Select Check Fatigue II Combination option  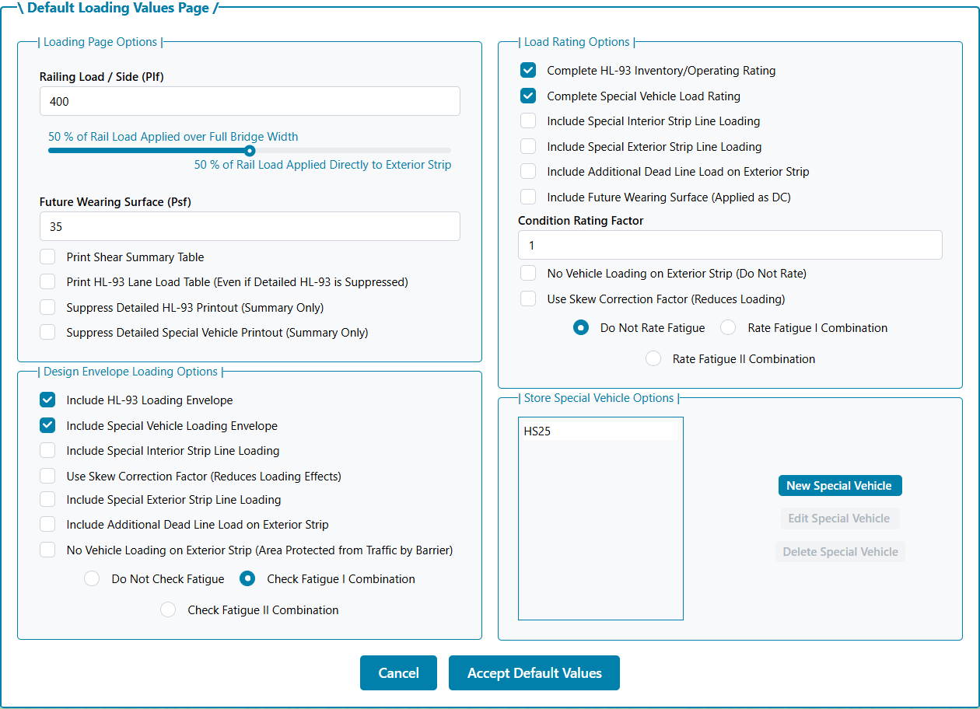point(168,610)
